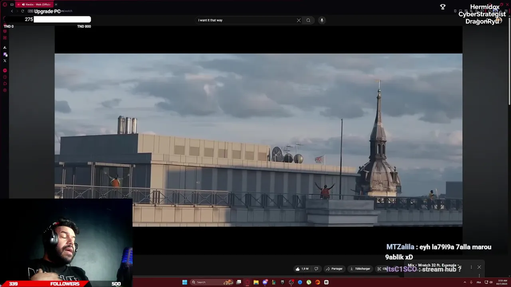Open the GX Corner controller icon
Image resolution: width=511 pixels, height=287 pixels.
pos(12,4)
